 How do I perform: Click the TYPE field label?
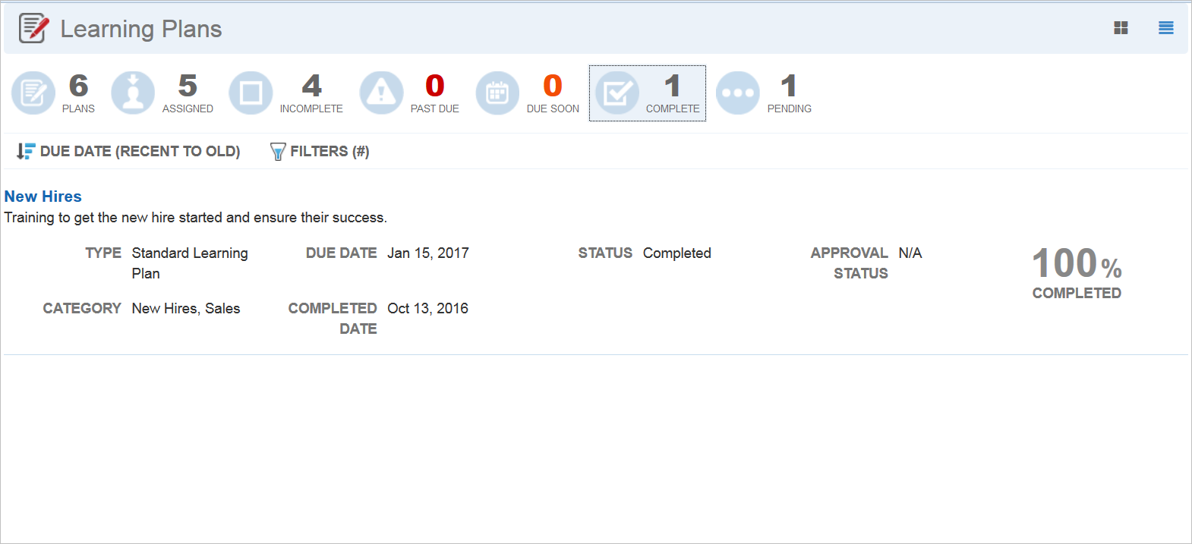[103, 253]
